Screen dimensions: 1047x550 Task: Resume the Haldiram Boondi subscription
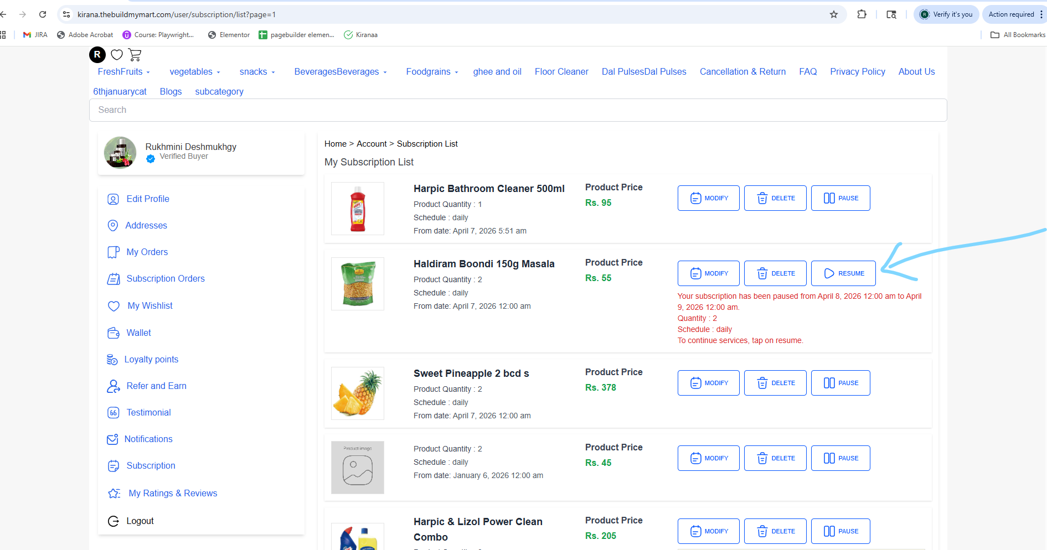(843, 273)
